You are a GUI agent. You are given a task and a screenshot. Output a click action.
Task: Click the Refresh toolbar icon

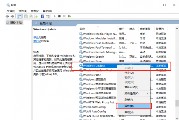coord(31,17)
